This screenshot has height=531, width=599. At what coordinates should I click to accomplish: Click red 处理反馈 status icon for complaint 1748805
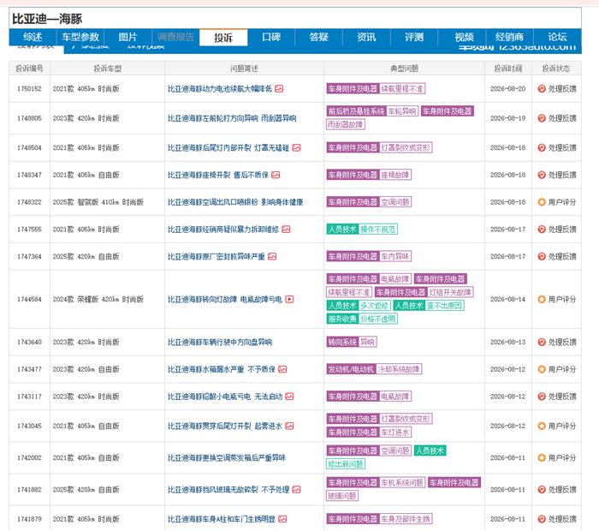coord(542,118)
